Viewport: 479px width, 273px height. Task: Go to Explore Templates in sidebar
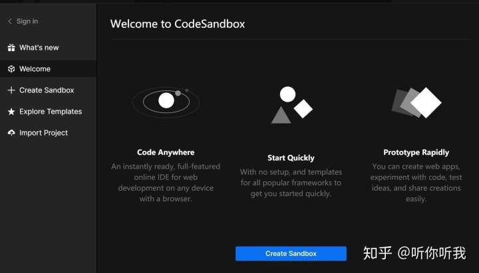49,112
